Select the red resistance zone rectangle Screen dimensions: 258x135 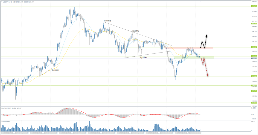pos(199,48)
